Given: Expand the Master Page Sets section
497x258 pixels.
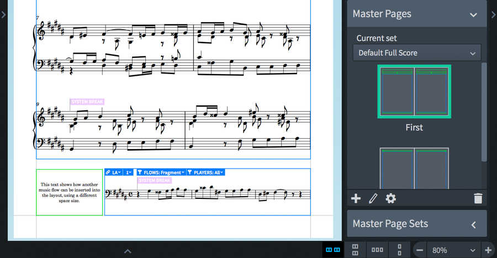Looking at the screenshot, I should click(474, 225).
